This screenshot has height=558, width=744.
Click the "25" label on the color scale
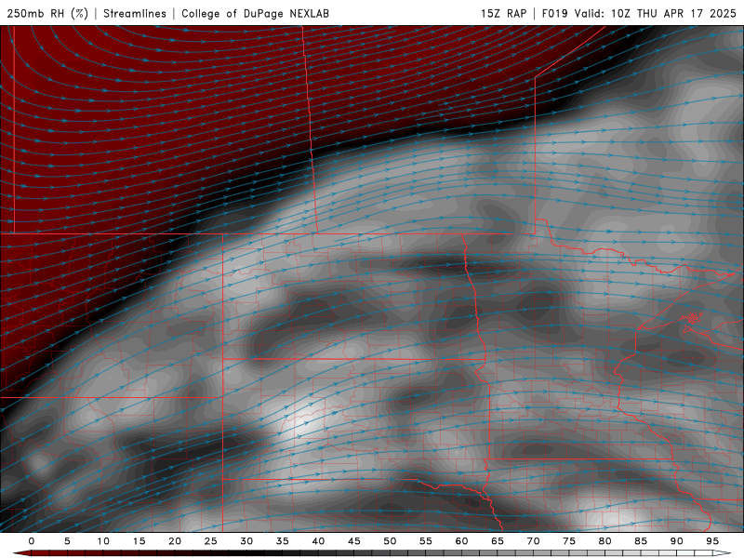pyautogui.click(x=211, y=541)
